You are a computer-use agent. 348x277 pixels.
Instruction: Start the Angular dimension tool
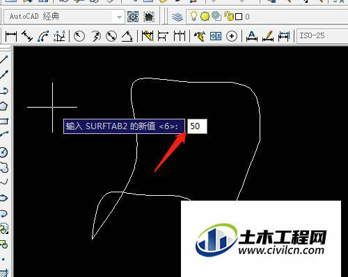(x=127, y=36)
